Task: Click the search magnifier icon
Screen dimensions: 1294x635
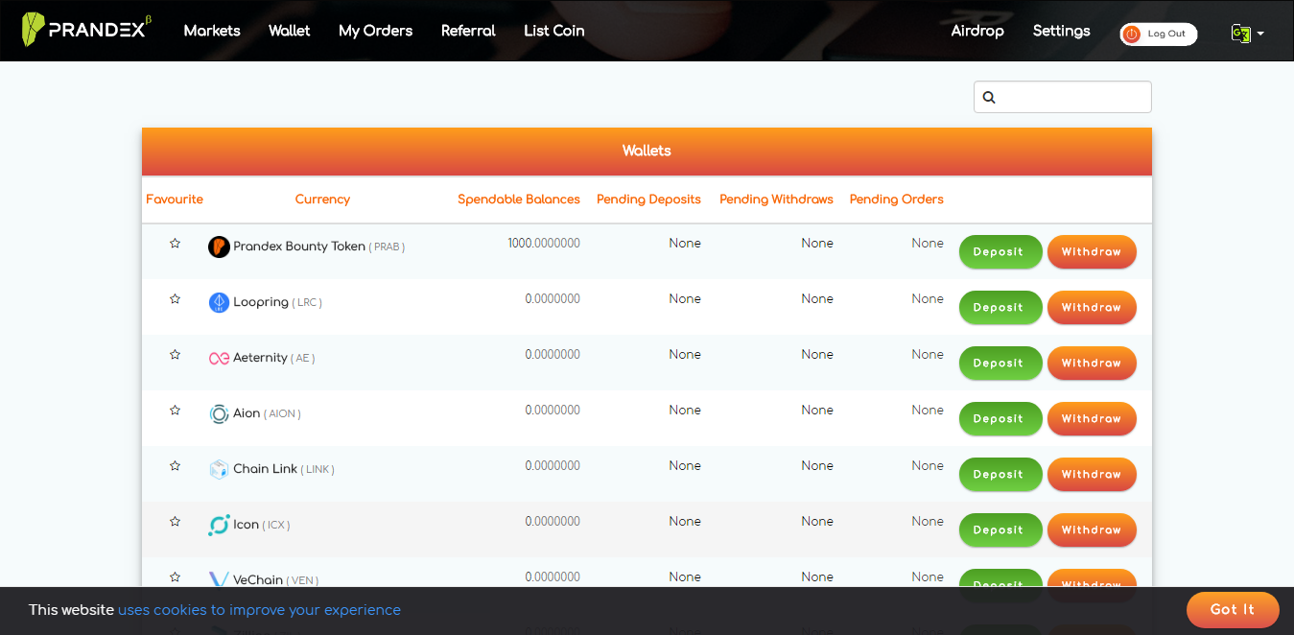Action: click(x=989, y=97)
